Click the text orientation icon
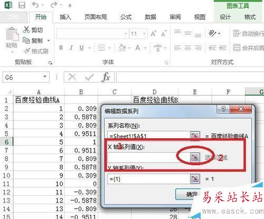Image resolution: width=264 pixels, height=219 pixels. 212,33
